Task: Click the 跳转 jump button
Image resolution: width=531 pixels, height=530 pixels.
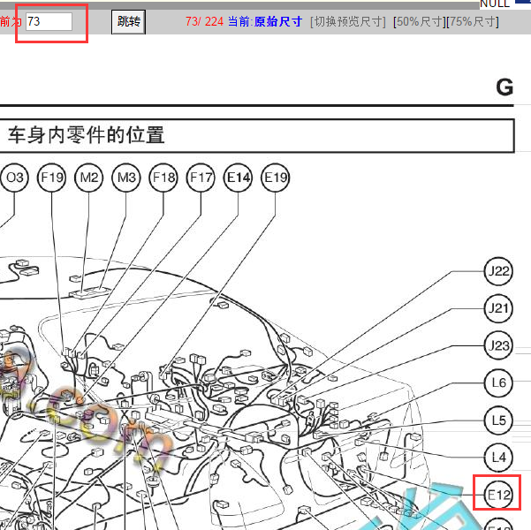Action: tap(128, 22)
